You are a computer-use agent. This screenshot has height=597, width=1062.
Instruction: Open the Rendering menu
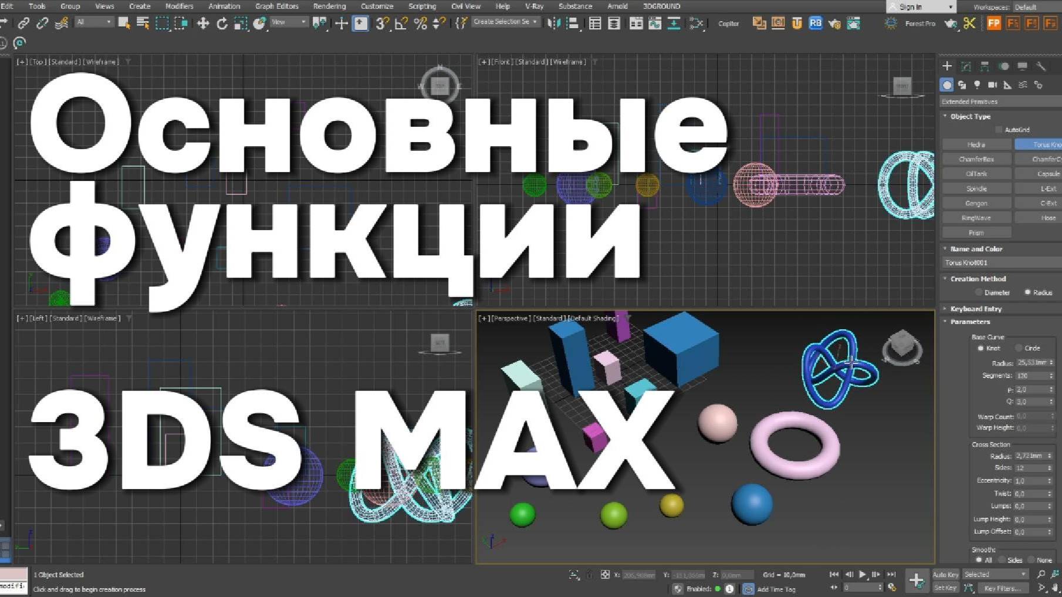[329, 6]
